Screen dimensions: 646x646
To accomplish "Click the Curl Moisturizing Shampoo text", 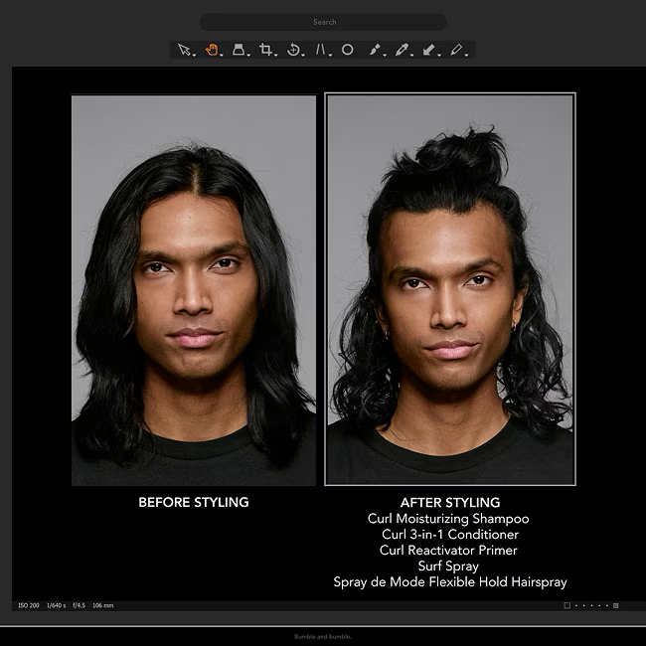I will [x=448, y=518].
